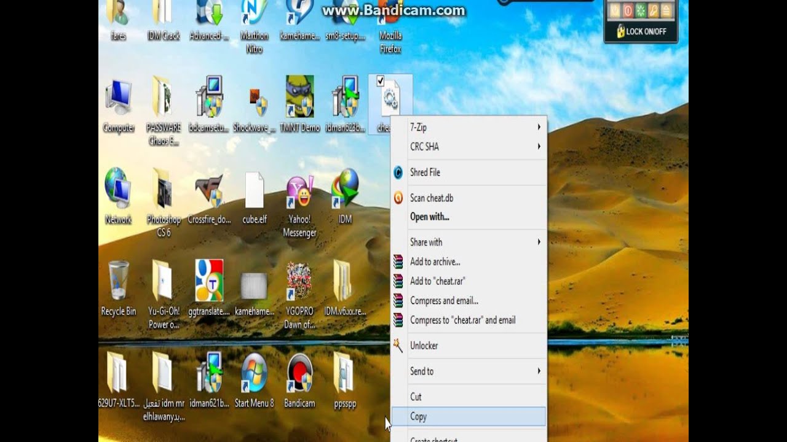The image size is (787, 442).
Task: Uncheck the cheat.db file selection checkbox
Action: [x=380, y=80]
